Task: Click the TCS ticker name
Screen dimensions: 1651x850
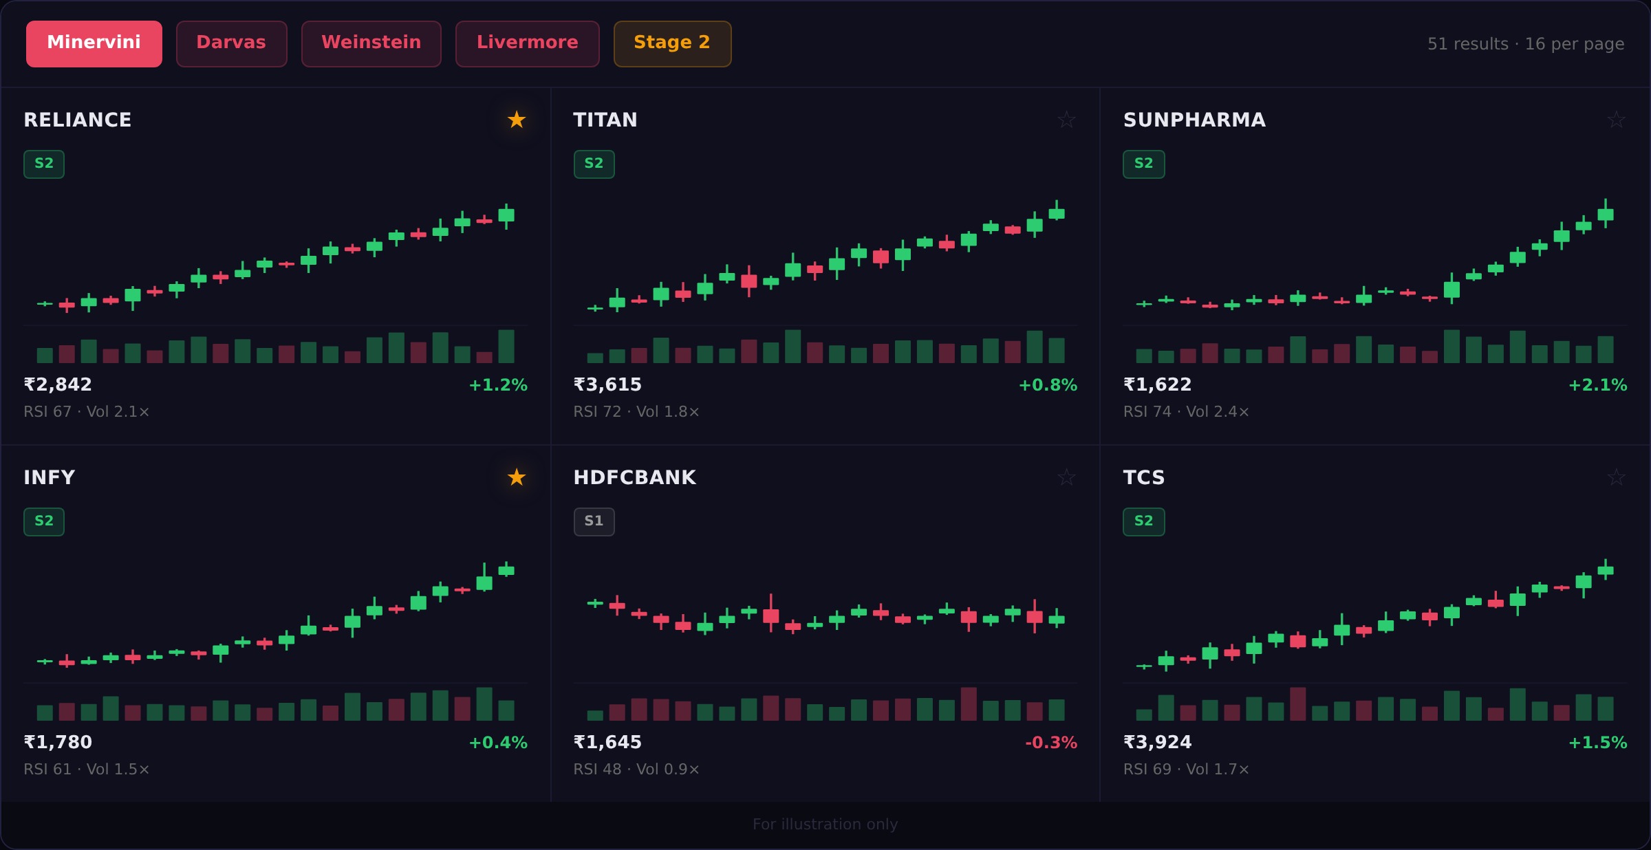Action: click(1144, 478)
